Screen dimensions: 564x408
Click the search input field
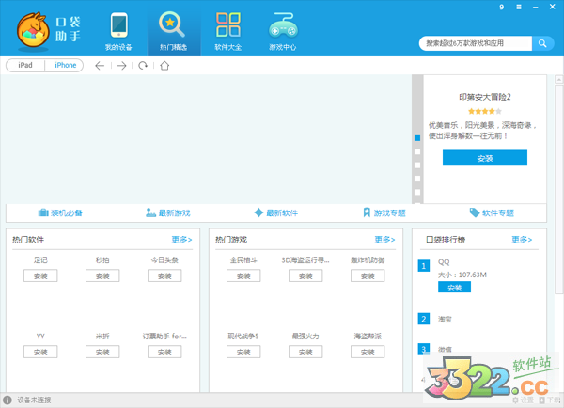pos(475,43)
